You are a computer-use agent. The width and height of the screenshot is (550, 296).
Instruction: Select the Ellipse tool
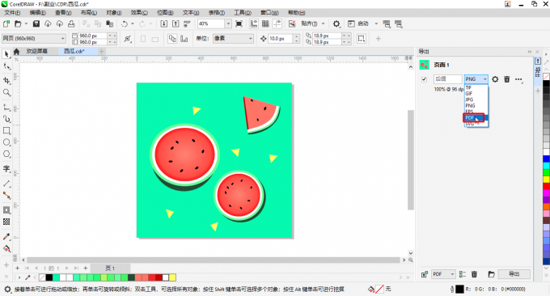coord(6,142)
